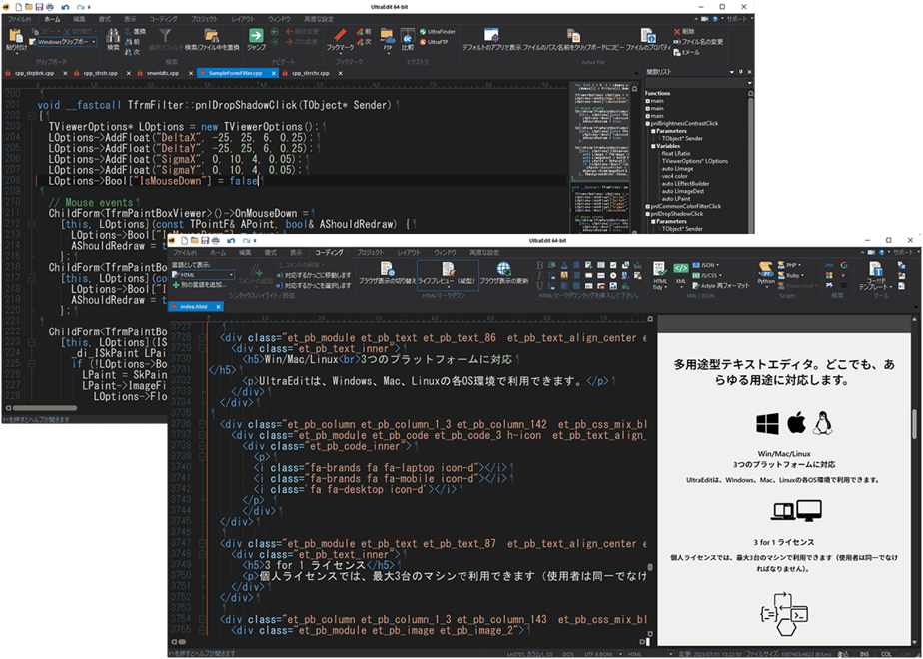Click the Python script icon

point(766,269)
